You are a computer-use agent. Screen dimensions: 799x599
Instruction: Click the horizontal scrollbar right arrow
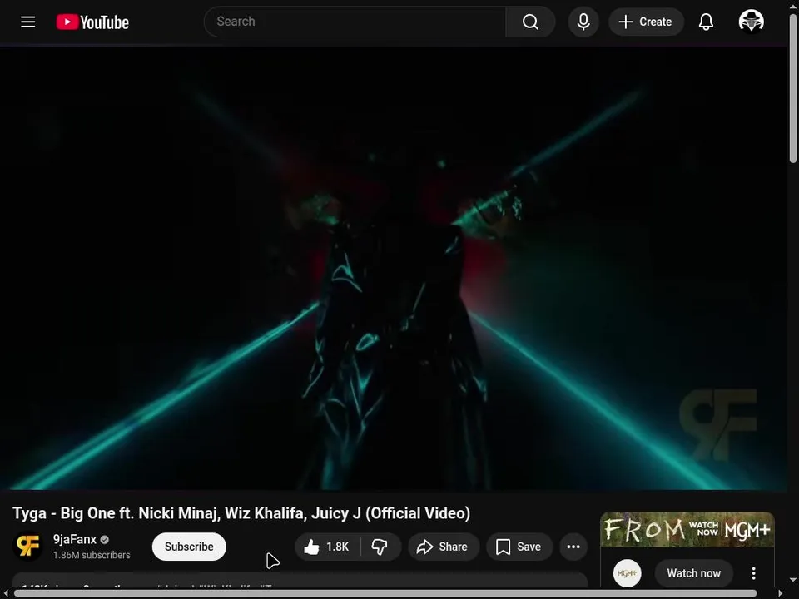point(780,593)
